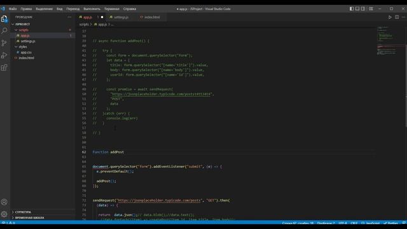Click the JavaScript language mode indicator
This screenshot has width=407, height=229.
click(371, 223)
